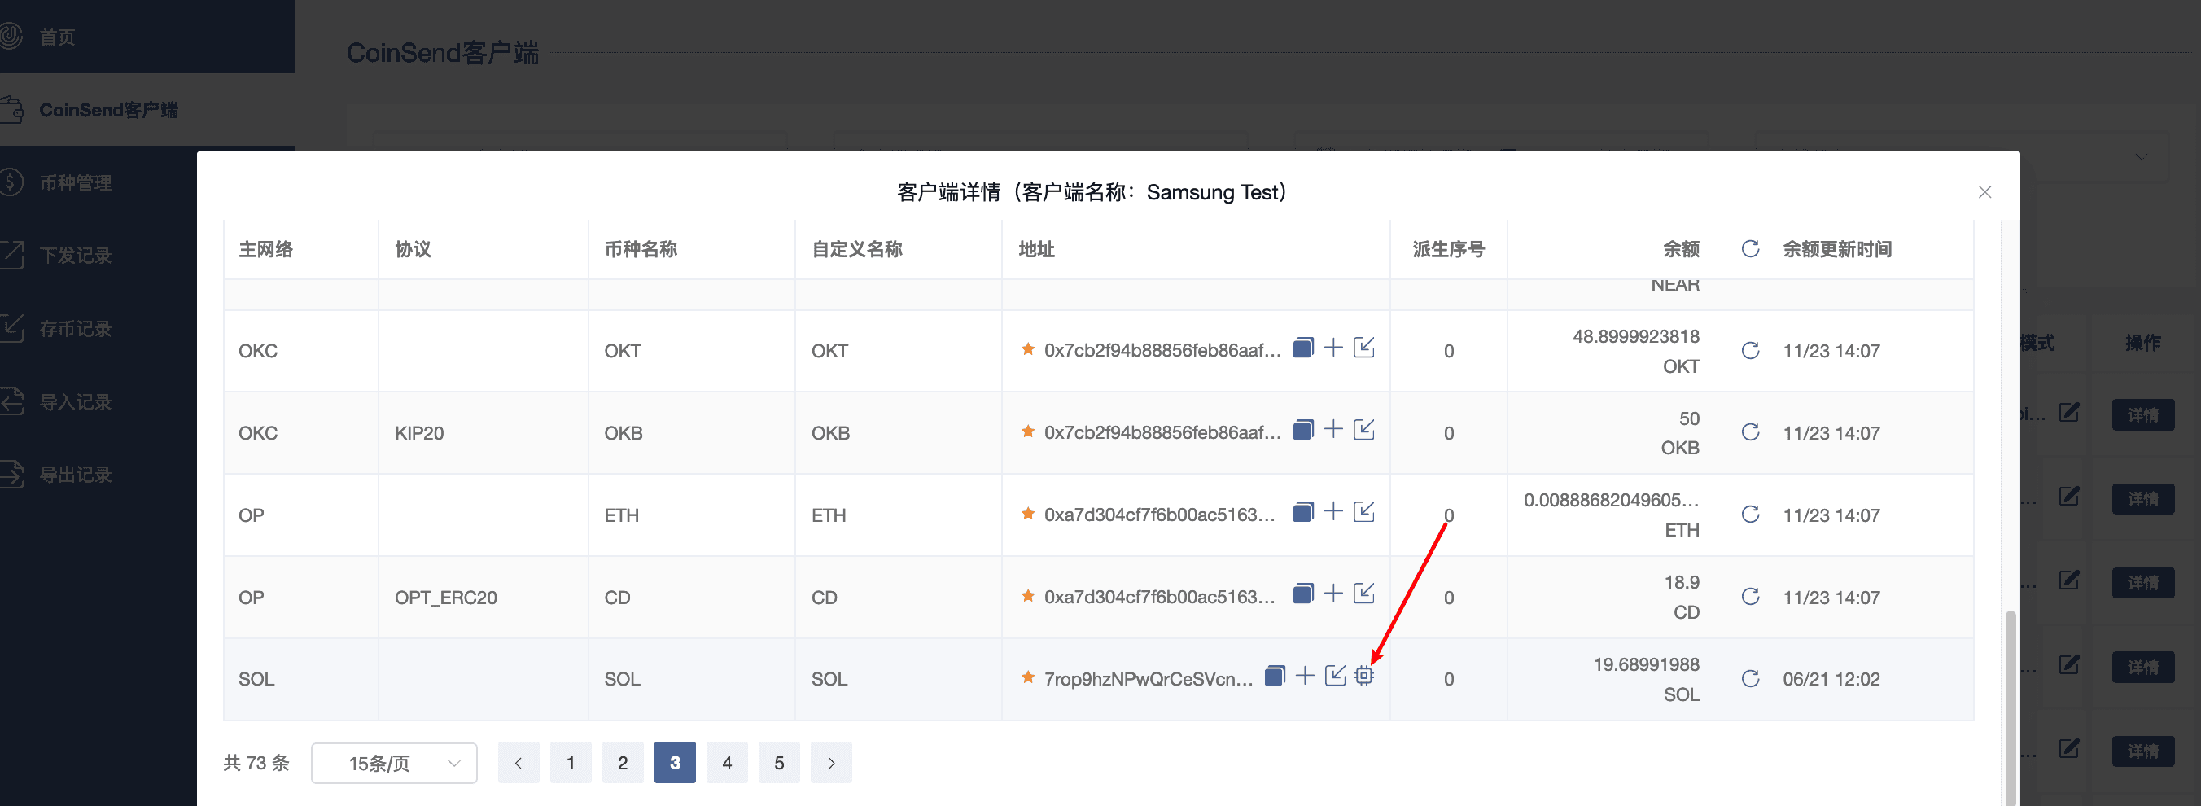Click the star beside the SOL address
2201x806 pixels.
(1028, 678)
